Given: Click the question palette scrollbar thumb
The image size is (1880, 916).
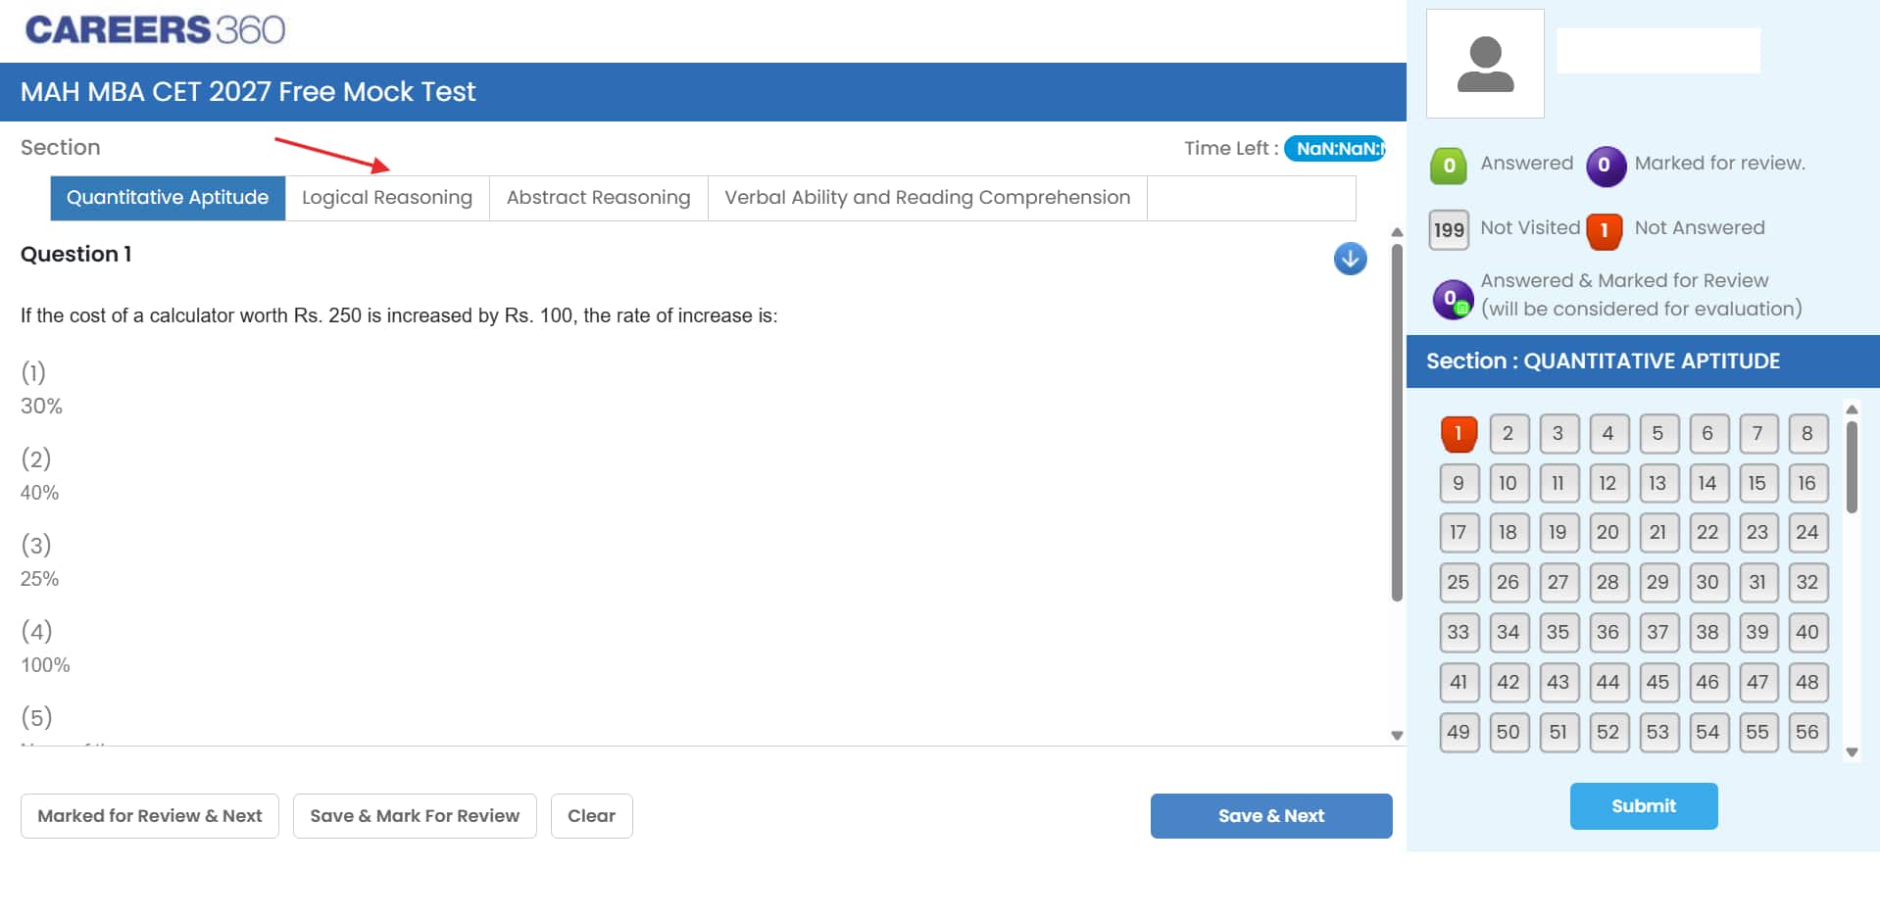Looking at the screenshot, I should [x=1852, y=467].
